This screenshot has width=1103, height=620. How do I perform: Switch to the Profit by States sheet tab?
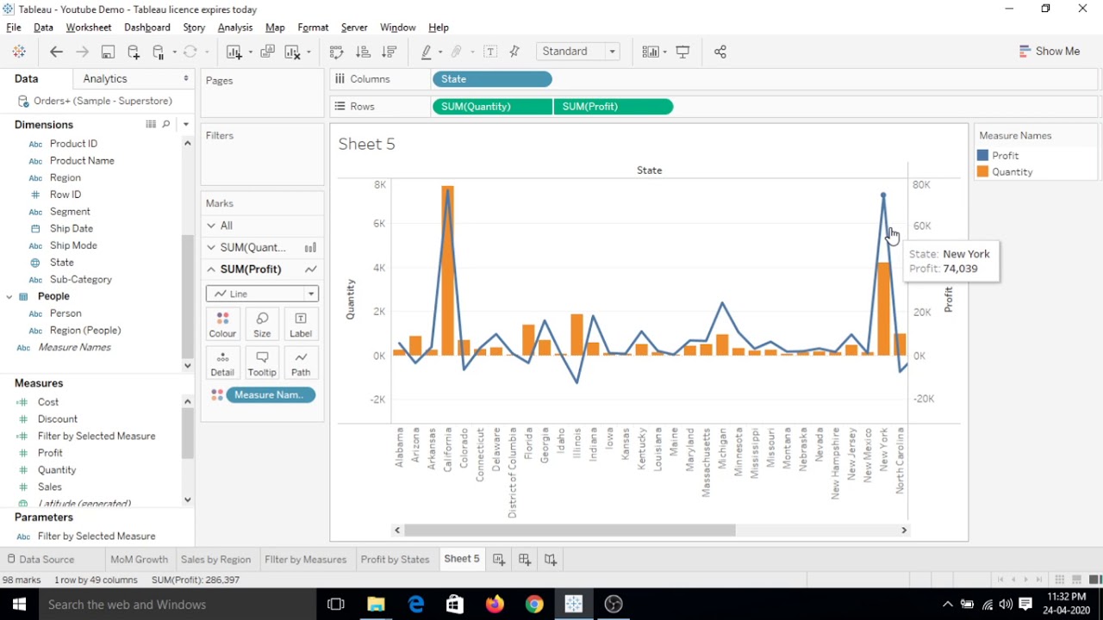tap(395, 560)
